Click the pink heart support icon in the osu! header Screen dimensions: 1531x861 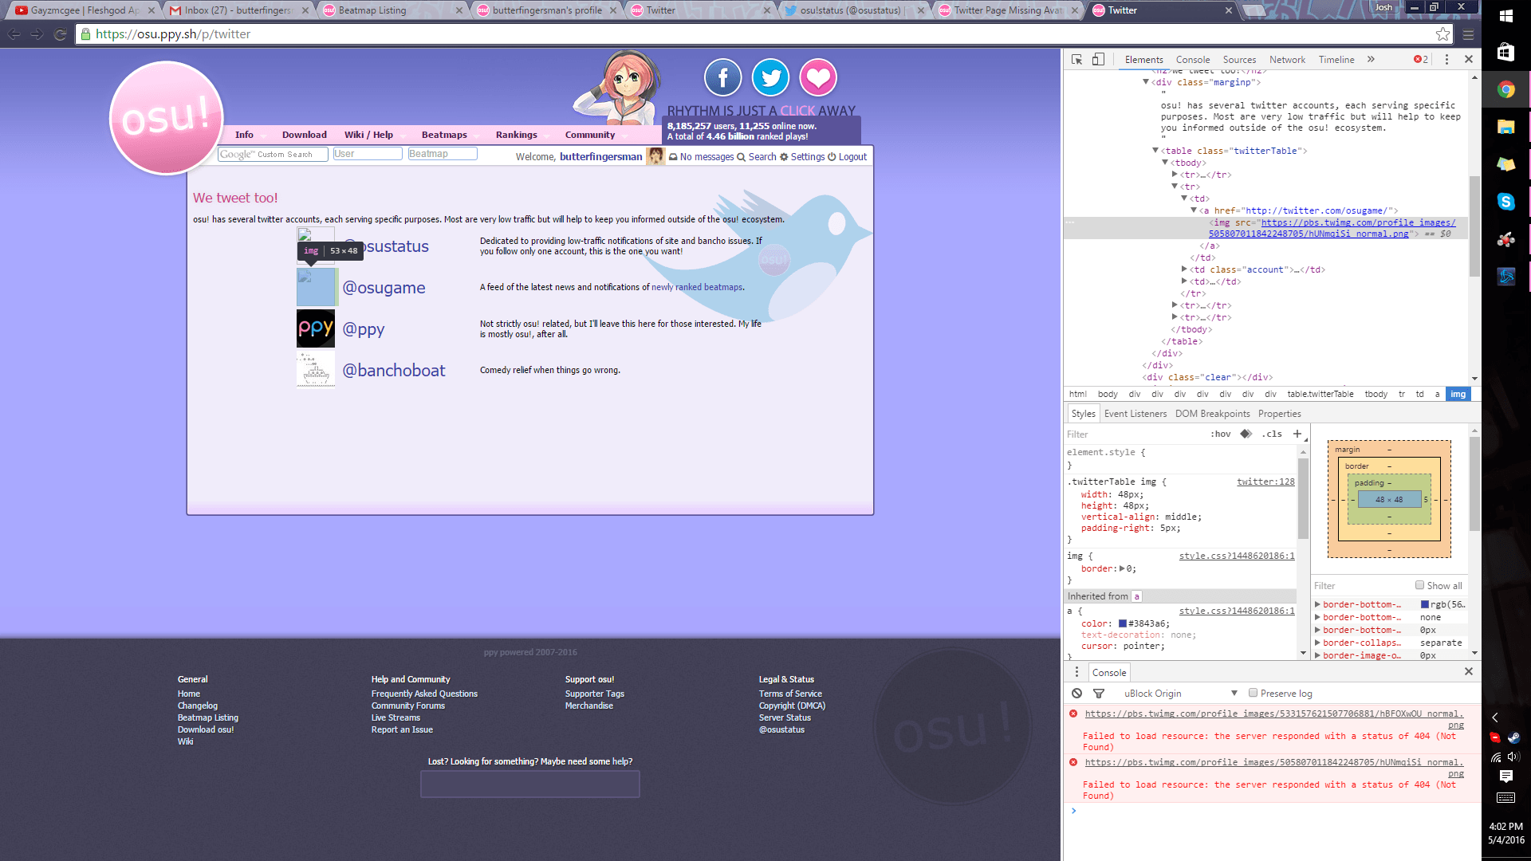(818, 78)
